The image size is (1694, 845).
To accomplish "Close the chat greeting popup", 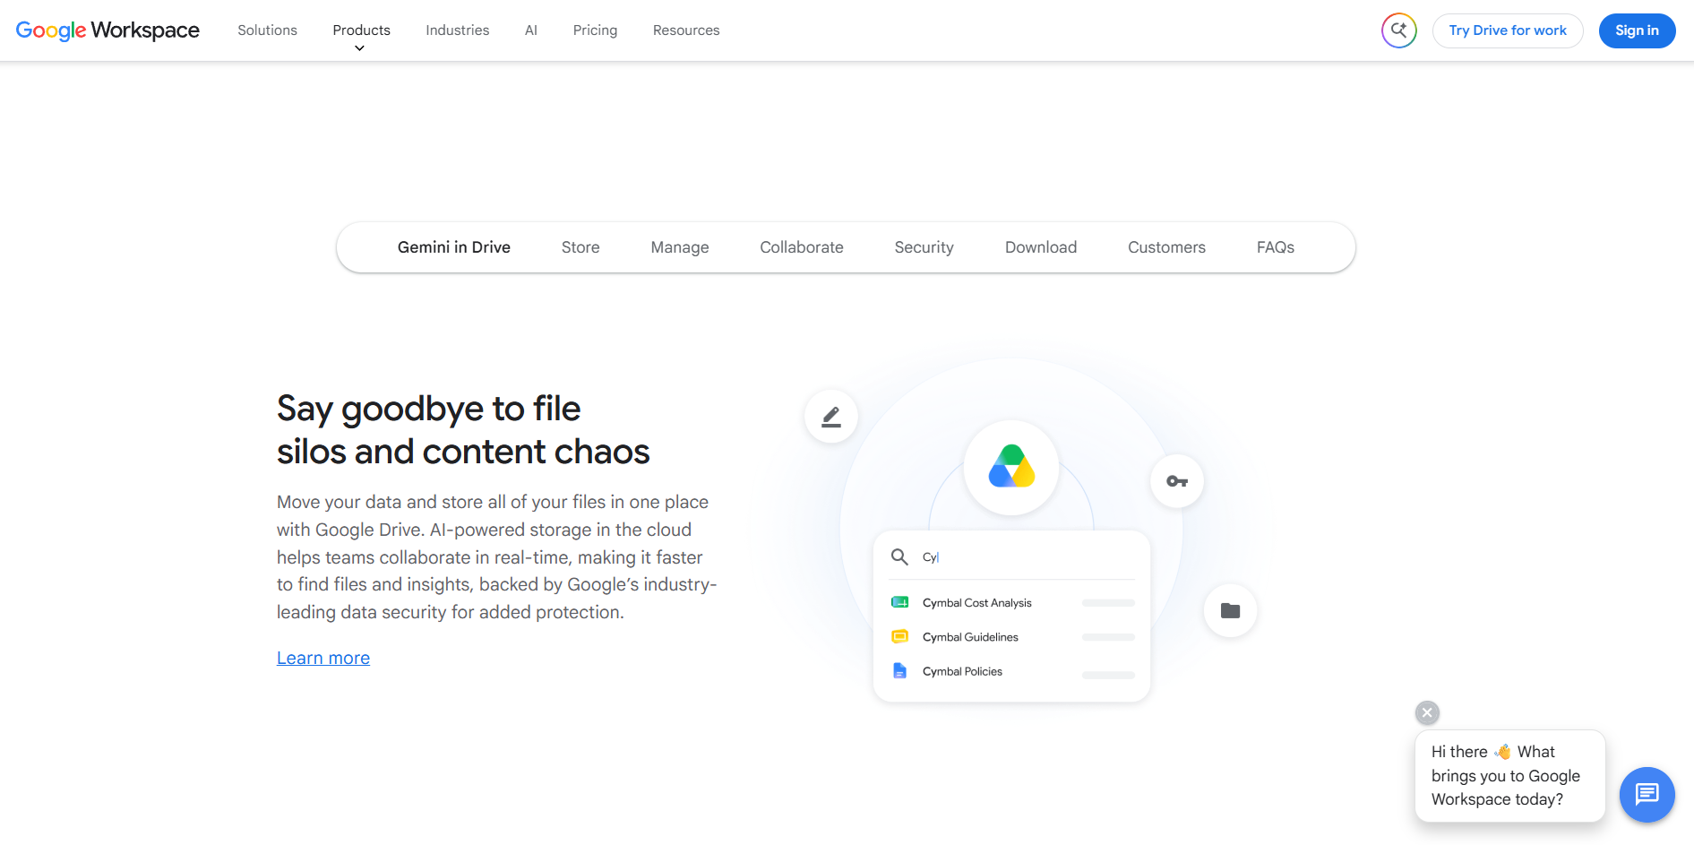I will pyautogui.click(x=1427, y=712).
